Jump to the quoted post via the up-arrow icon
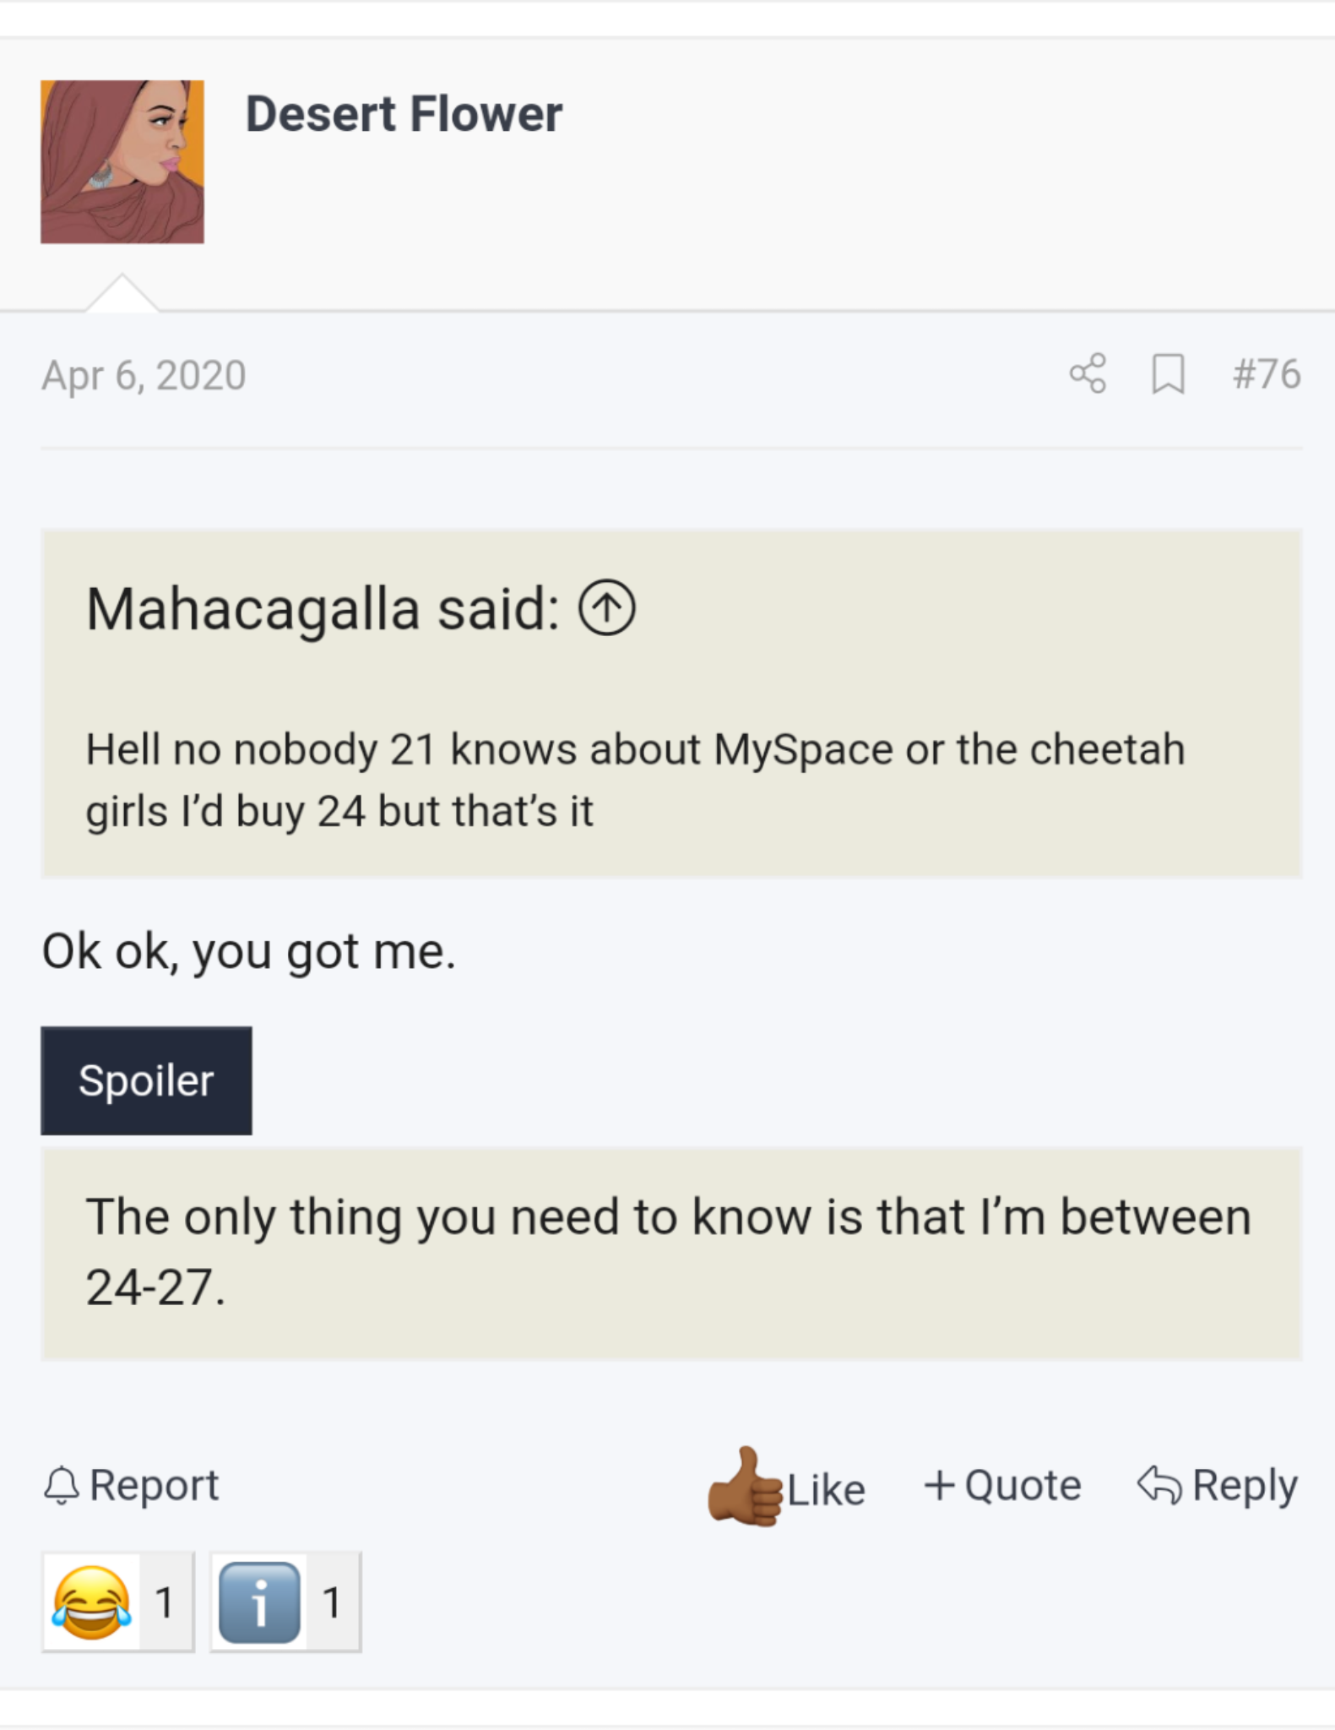The image size is (1335, 1730). point(606,608)
